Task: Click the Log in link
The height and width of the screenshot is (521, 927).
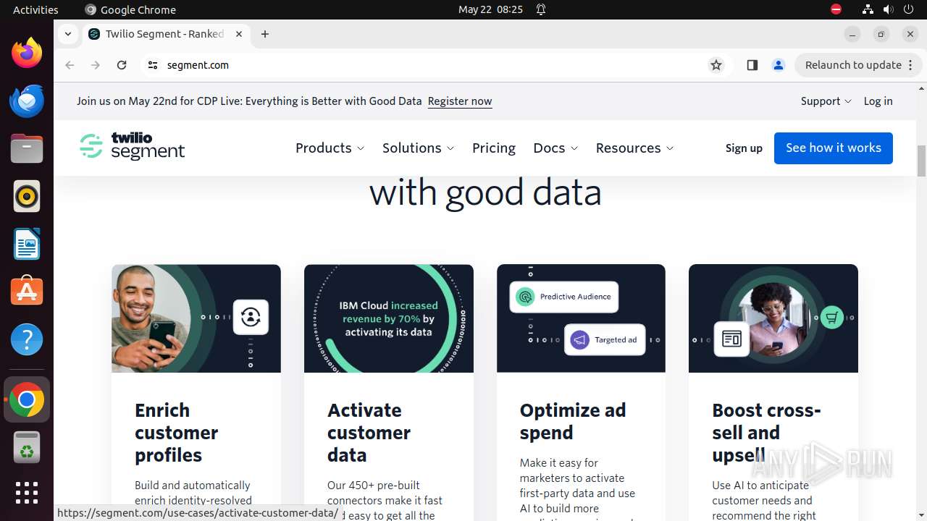Action: (x=878, y=101)
